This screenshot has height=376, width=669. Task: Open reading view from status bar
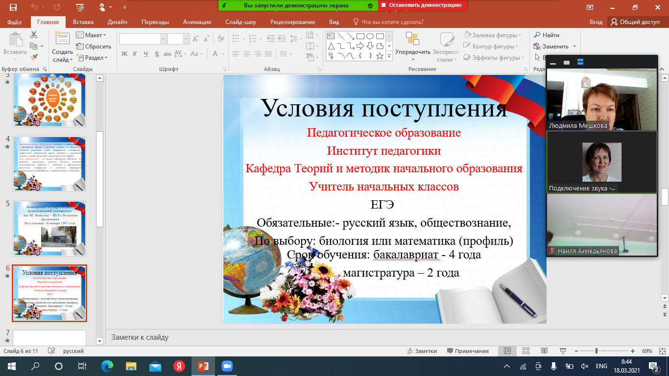[544, 351]
